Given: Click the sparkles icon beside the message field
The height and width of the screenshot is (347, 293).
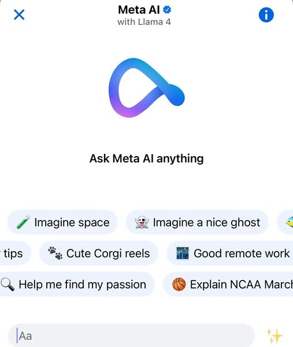Looking at the screenshot, I should (x=274, y=336).
